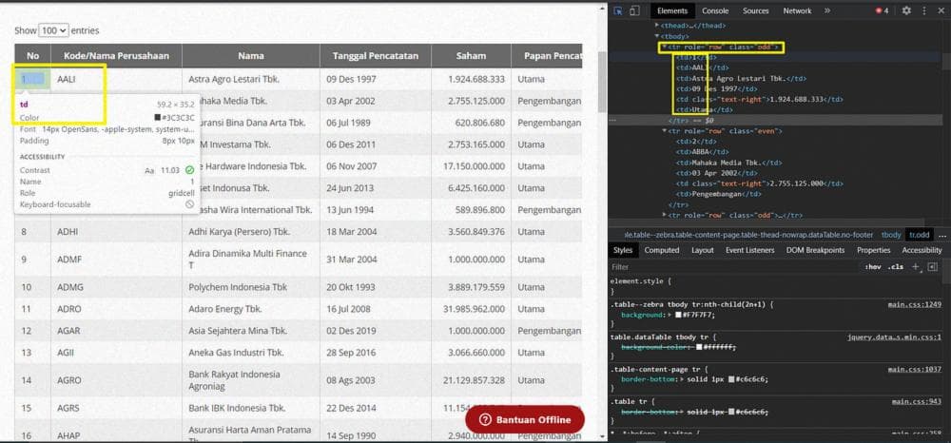Show more DevTools tabs via double chevron
The height and width of the screenshot is (443, 951).
[827, 10]
